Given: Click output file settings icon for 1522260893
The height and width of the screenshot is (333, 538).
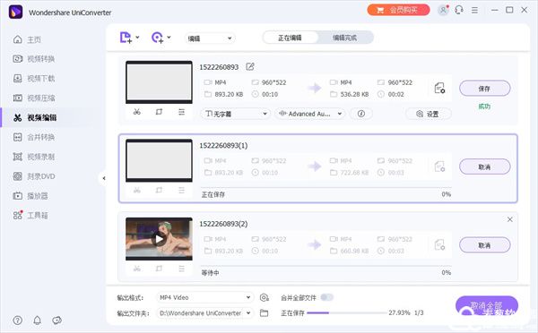Looking at the screenshot, I should click(439, 88).
